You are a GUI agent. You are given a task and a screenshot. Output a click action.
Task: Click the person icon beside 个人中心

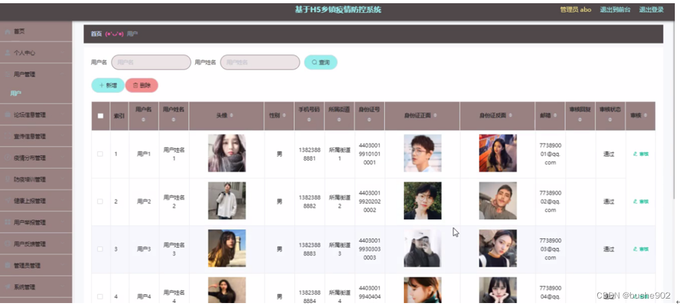click(x=8, y=53)
